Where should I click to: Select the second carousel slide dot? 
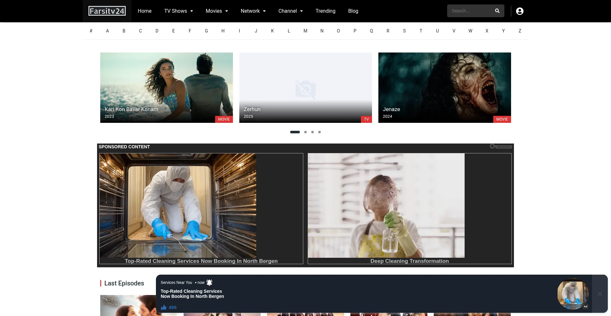click(x=305, y=132)
